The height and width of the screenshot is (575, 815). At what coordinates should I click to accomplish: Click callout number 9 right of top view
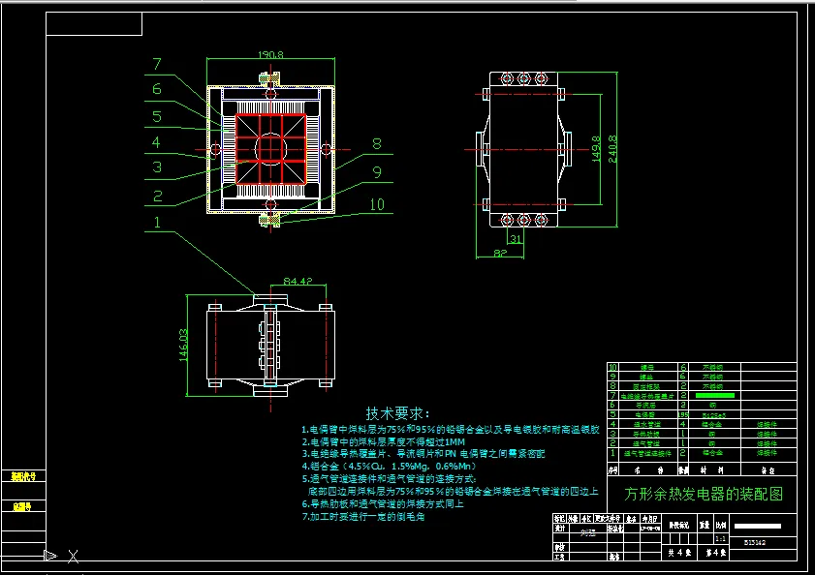377,172
